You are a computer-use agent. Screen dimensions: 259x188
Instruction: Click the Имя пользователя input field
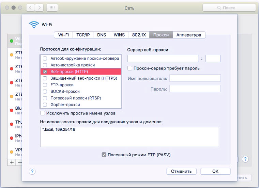point(195,78)
